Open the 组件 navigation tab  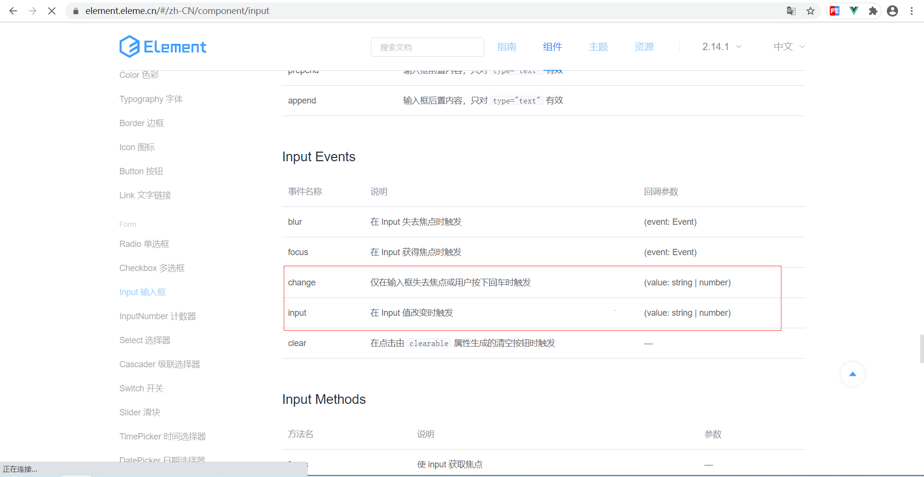(552, 47)
